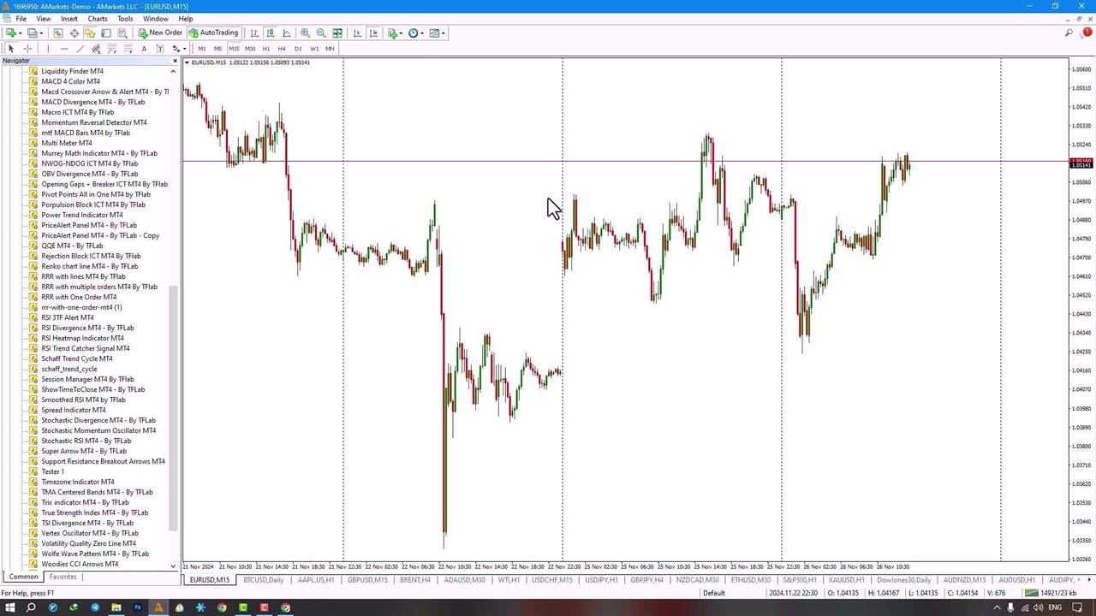Image resolution: width=1096 pixels, height=616 pixels.
Task: Open the chart templates dropdown
Action: (x=436, y=33)
